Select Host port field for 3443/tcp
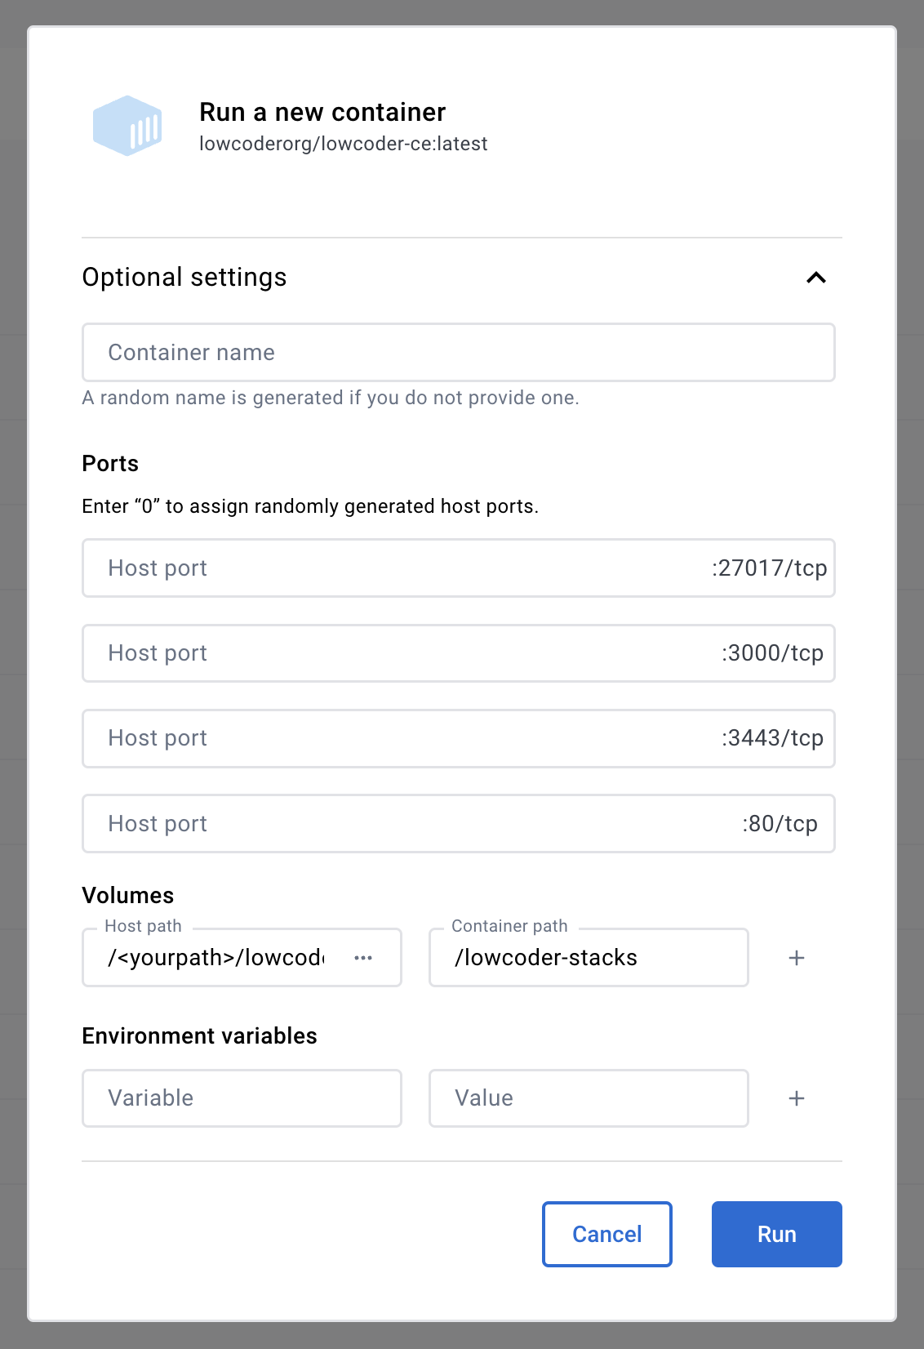Screen dimensions: 924x1349 [392, 738]
